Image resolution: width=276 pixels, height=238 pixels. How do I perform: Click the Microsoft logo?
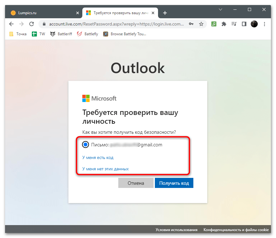pyautogui.click(x=99, y=98)
